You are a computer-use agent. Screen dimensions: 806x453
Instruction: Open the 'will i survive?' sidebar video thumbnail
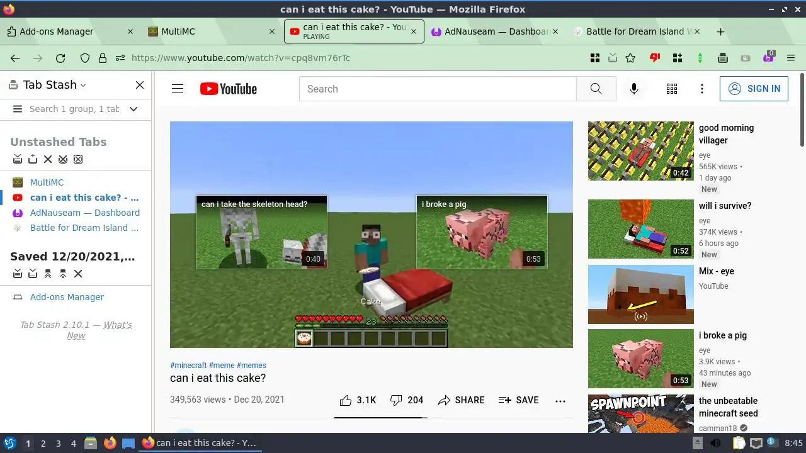point(640,229)
